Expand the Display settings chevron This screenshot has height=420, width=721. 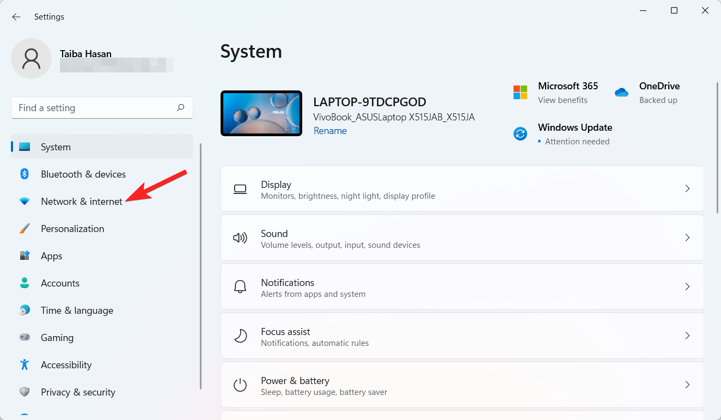pos(687,188)
